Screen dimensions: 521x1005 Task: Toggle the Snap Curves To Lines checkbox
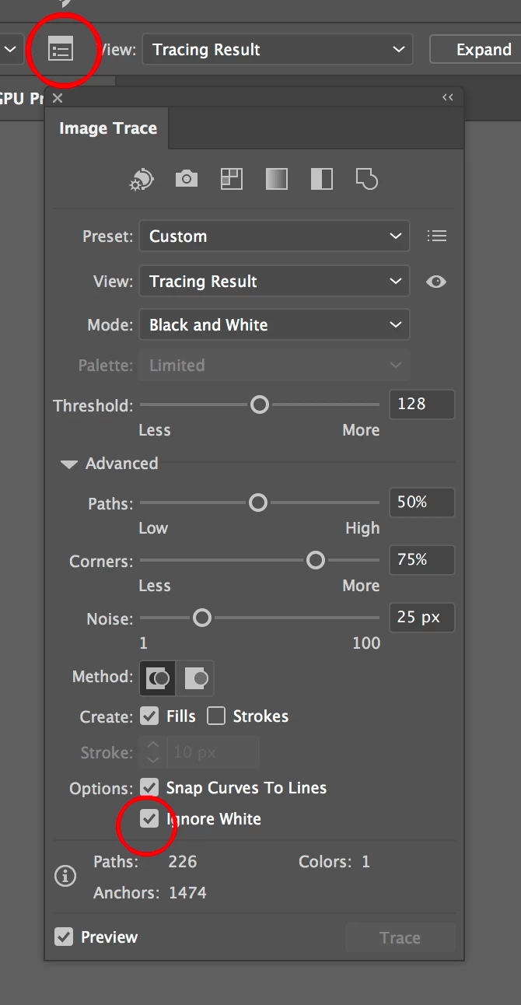[x=149, y=787]
